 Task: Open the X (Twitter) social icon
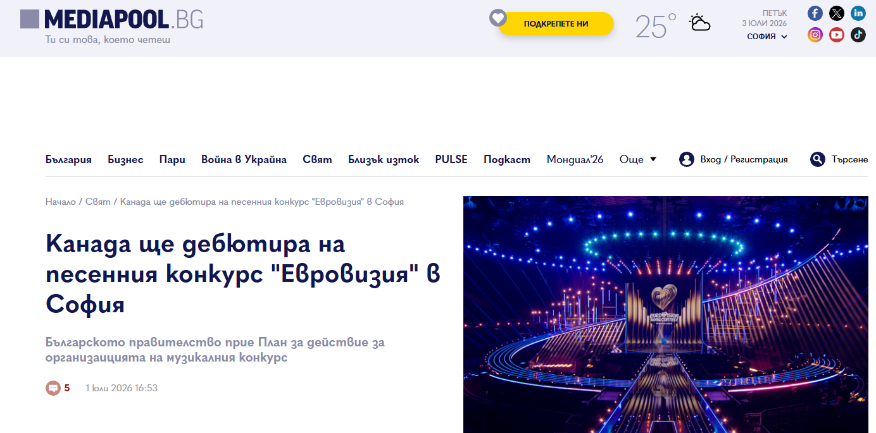[837, 13]
